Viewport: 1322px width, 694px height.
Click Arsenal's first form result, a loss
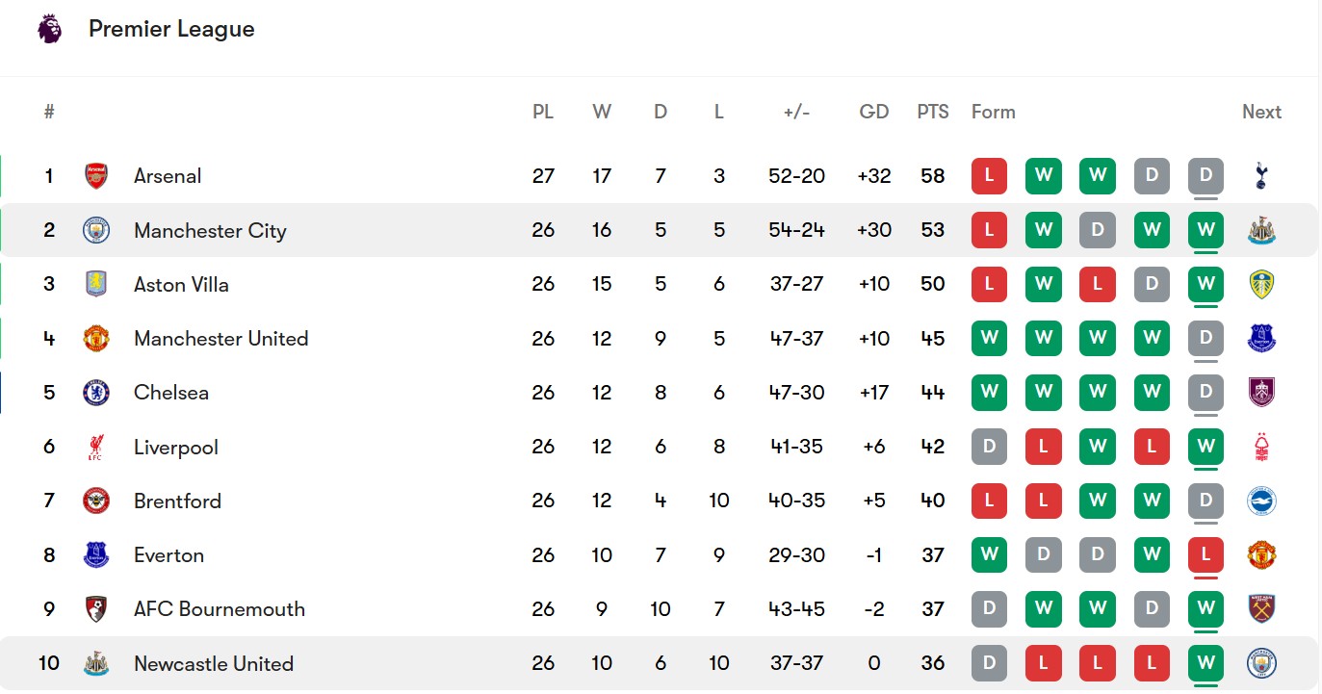coord(989,176)
